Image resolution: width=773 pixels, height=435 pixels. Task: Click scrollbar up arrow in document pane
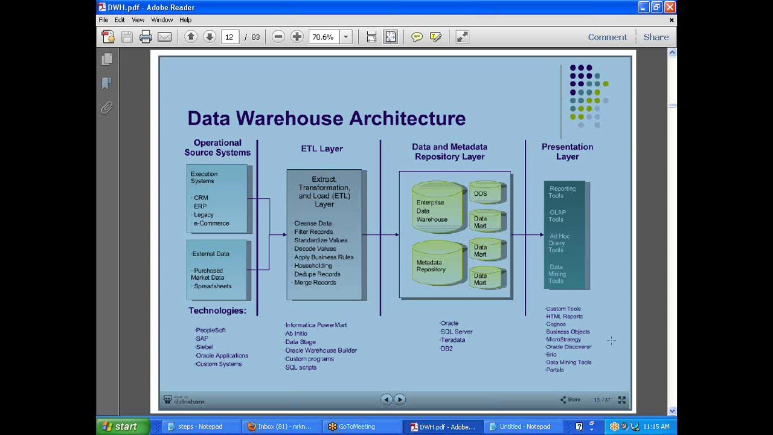672,53
